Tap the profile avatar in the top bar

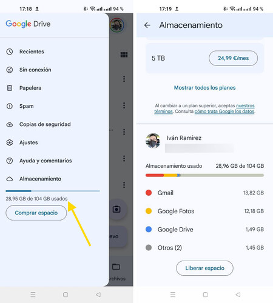tap(116, 25)
